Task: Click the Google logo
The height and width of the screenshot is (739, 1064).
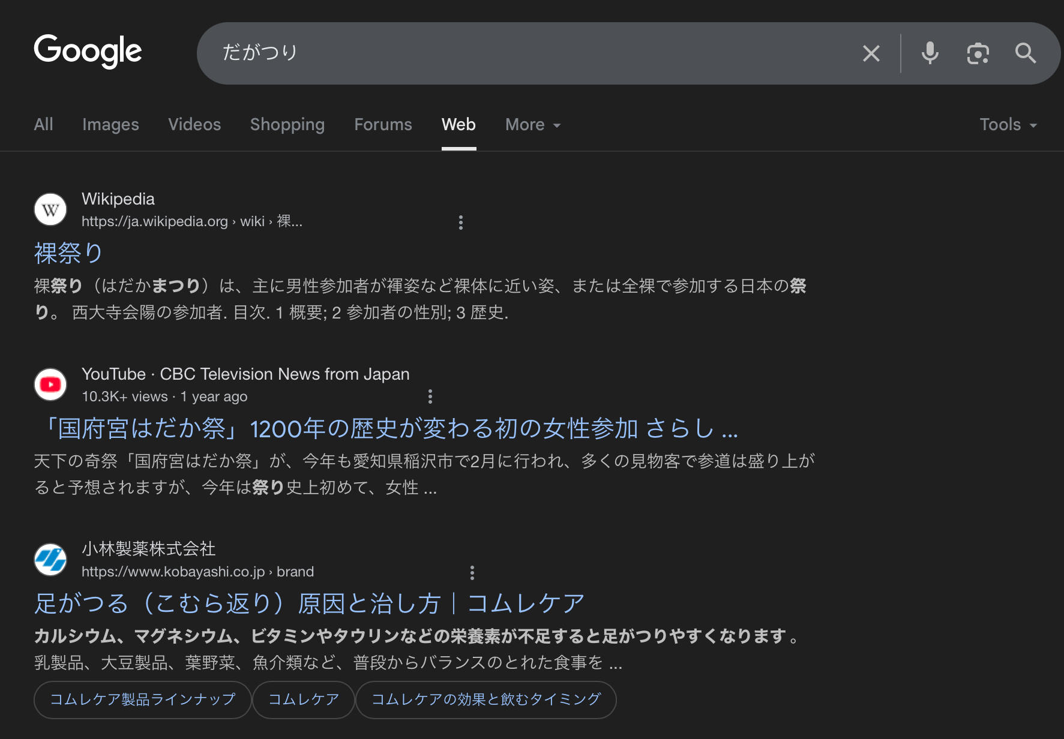Action: (88, 51)
